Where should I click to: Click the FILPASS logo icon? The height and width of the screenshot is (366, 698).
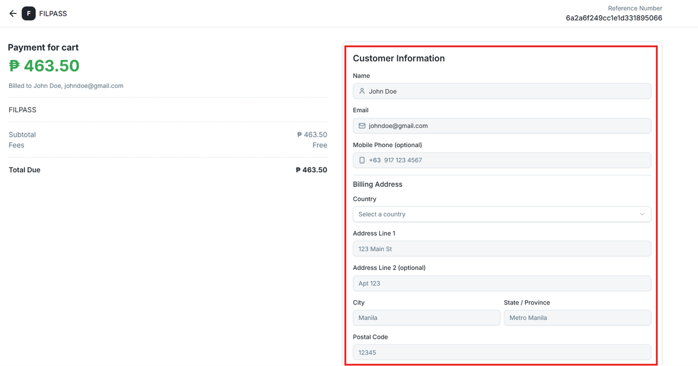(x=29, y=13)
